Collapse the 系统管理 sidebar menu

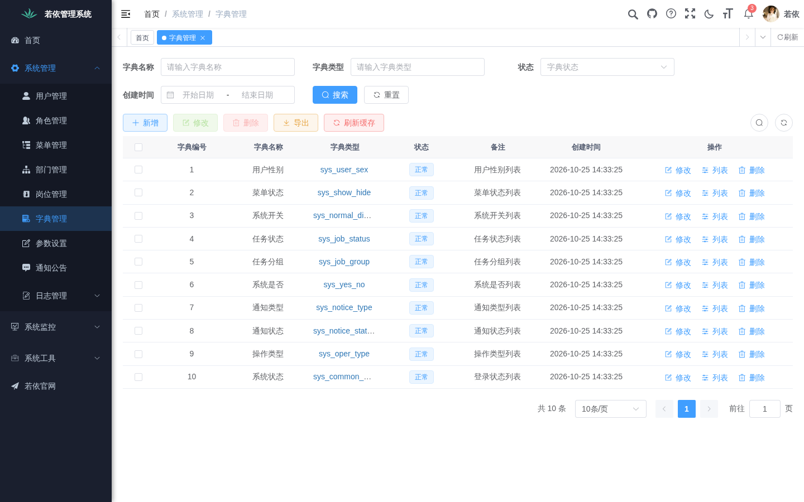[x=56, y=68]
